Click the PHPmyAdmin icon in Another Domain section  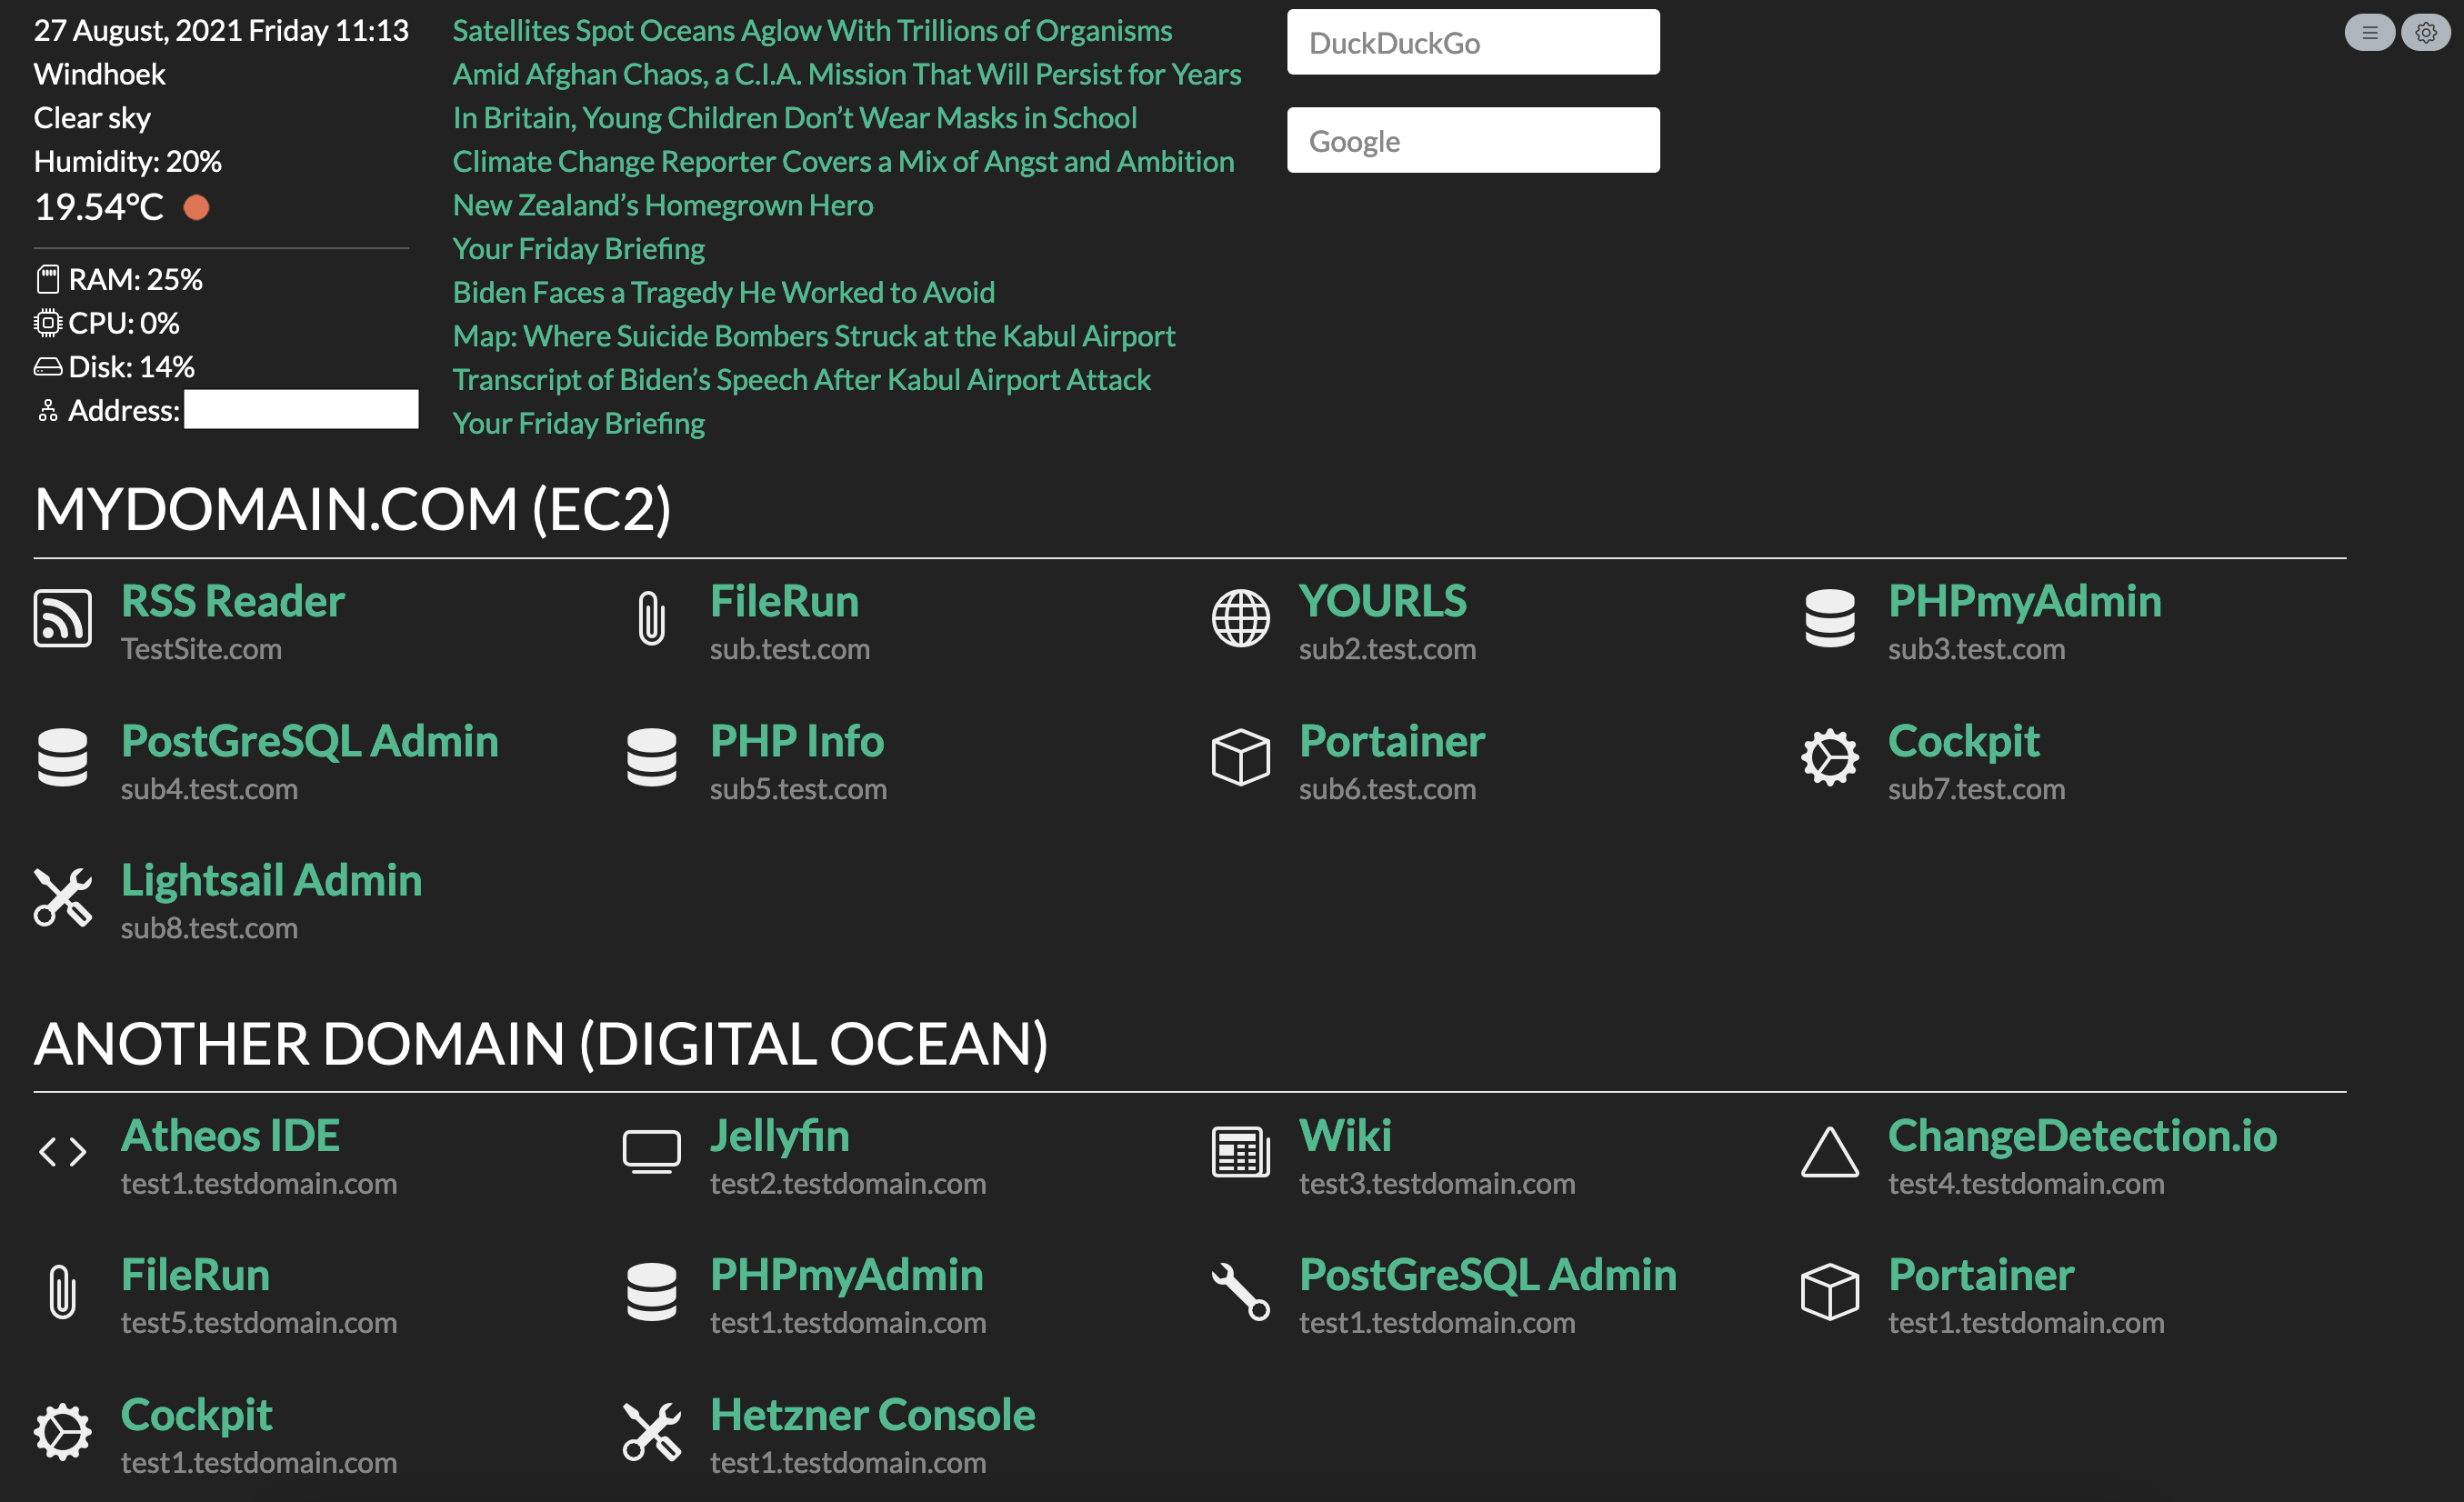[x=652, y=1292]
